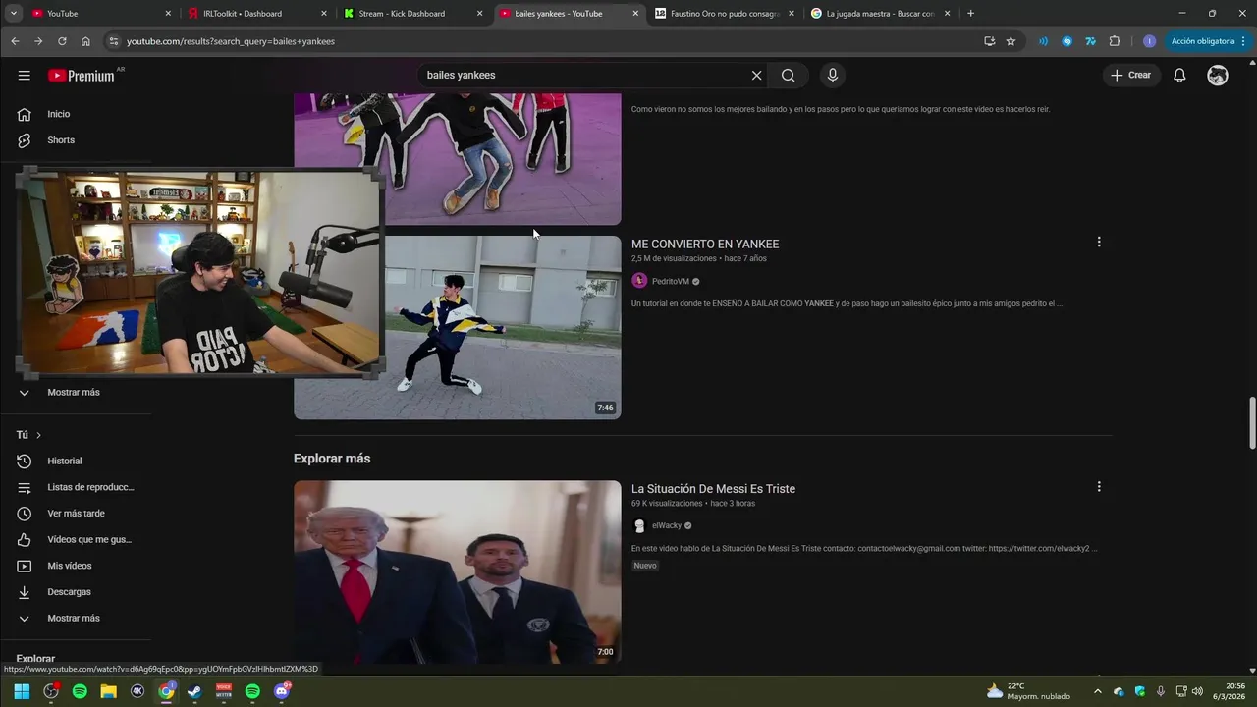Expand the Mostrar más under Descargas
This screenshot has width=1257, height=707.
76,619
